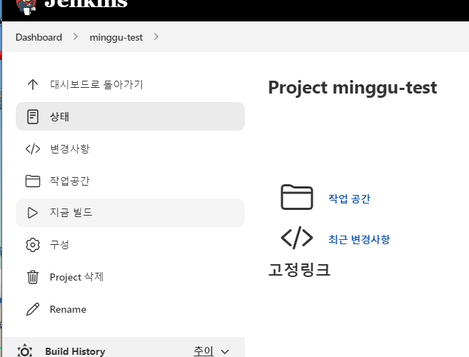The image size is (469, 357).
Task: Click the 상태 document icon
Action: point(33,116)
